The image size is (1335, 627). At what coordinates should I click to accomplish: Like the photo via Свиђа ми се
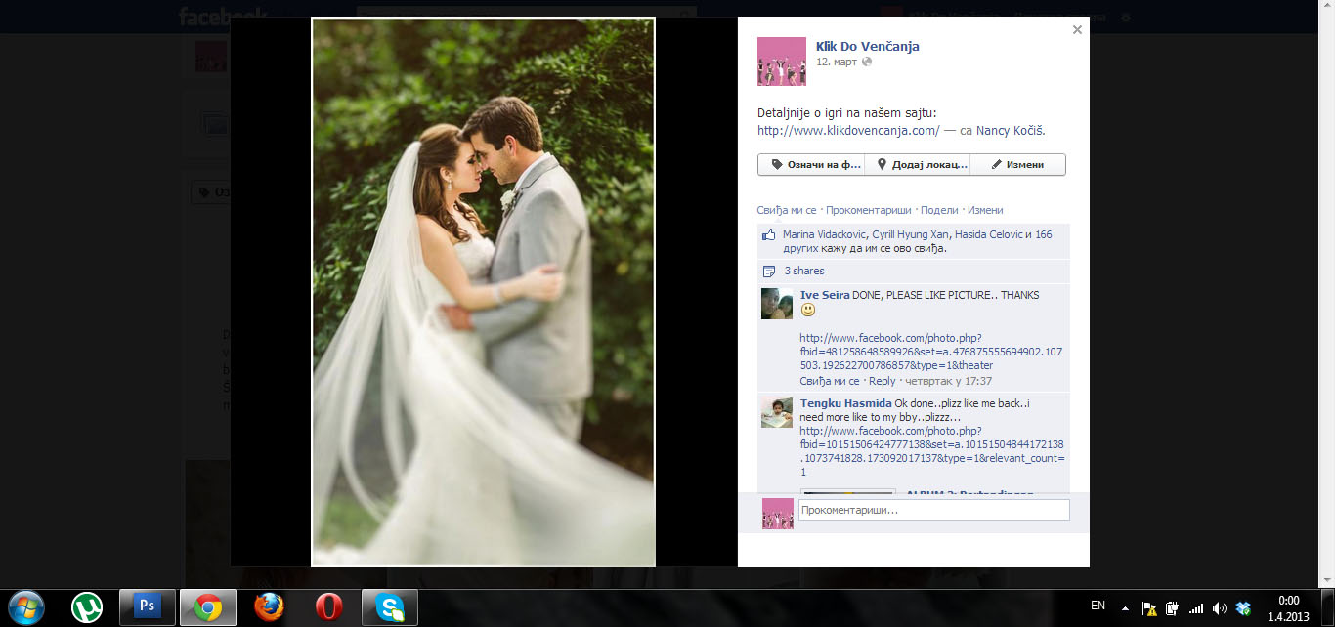[786, 210]
